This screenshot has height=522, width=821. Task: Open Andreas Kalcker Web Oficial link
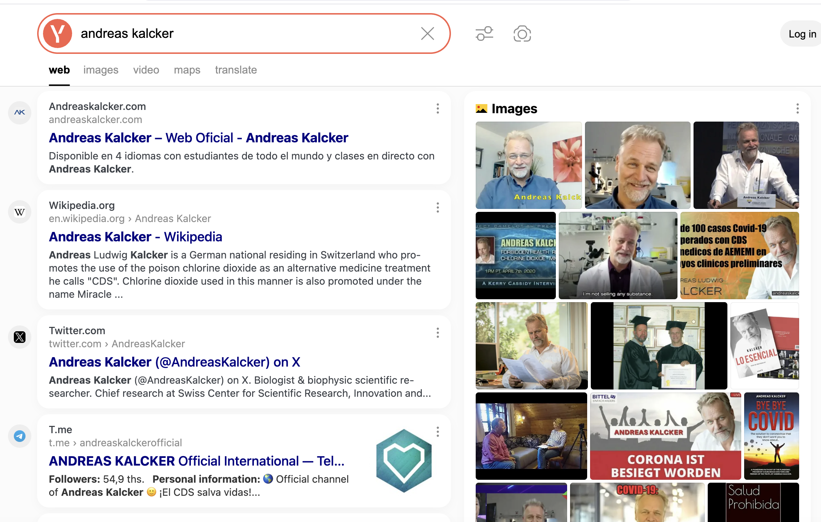pyautogui.click(x=199, y=138)
